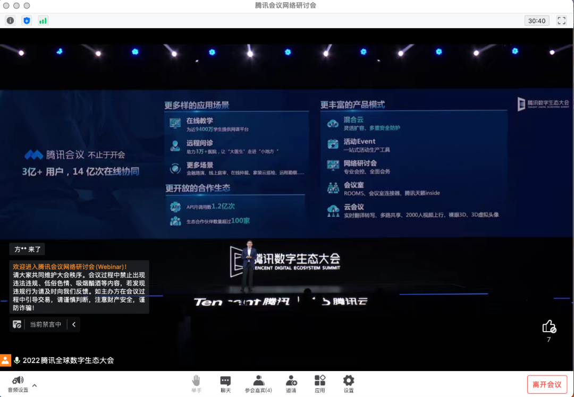574x397 pixels.
Task: Open the 聊天 chat panel
Action: pyautogui.click(x=225, y=384)
